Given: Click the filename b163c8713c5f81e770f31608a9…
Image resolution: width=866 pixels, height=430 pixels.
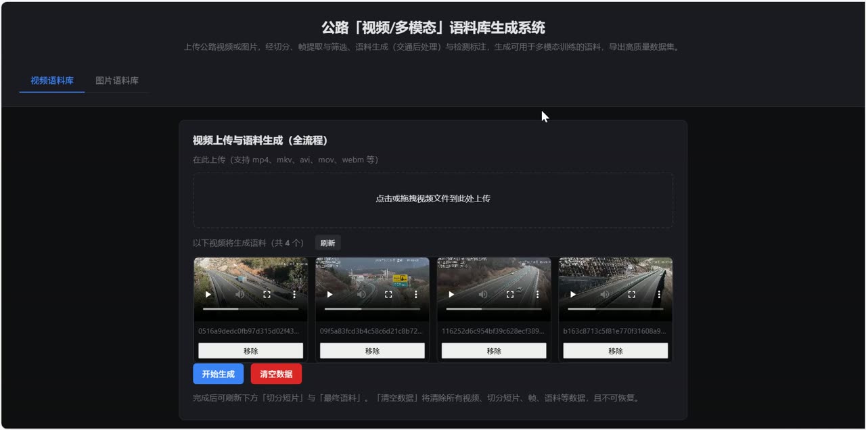Looking at the screenshot, I should coord(615,331).
